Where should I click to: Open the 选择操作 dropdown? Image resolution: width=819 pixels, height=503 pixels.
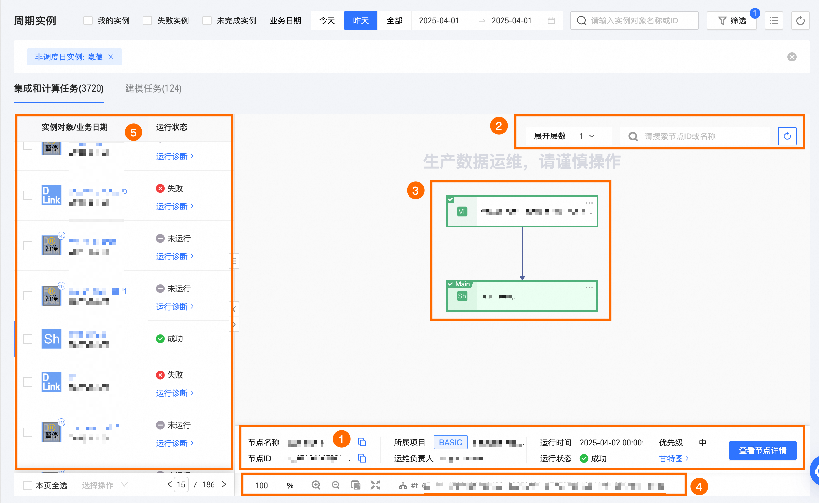pos(104,485)
